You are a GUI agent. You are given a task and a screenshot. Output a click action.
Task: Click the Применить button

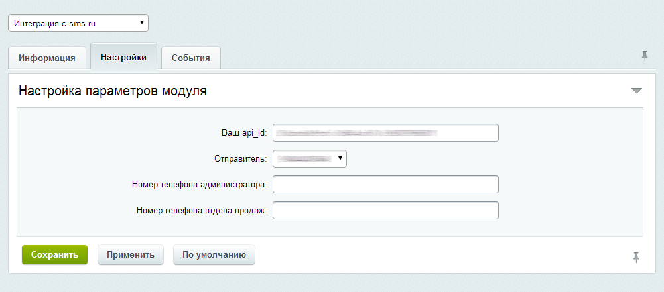tap(131, 254)
